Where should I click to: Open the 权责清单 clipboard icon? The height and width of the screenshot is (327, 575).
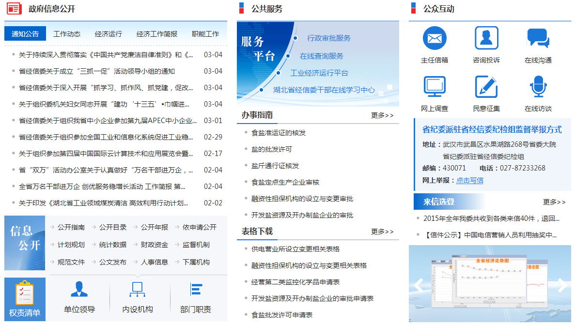point(25,294)
